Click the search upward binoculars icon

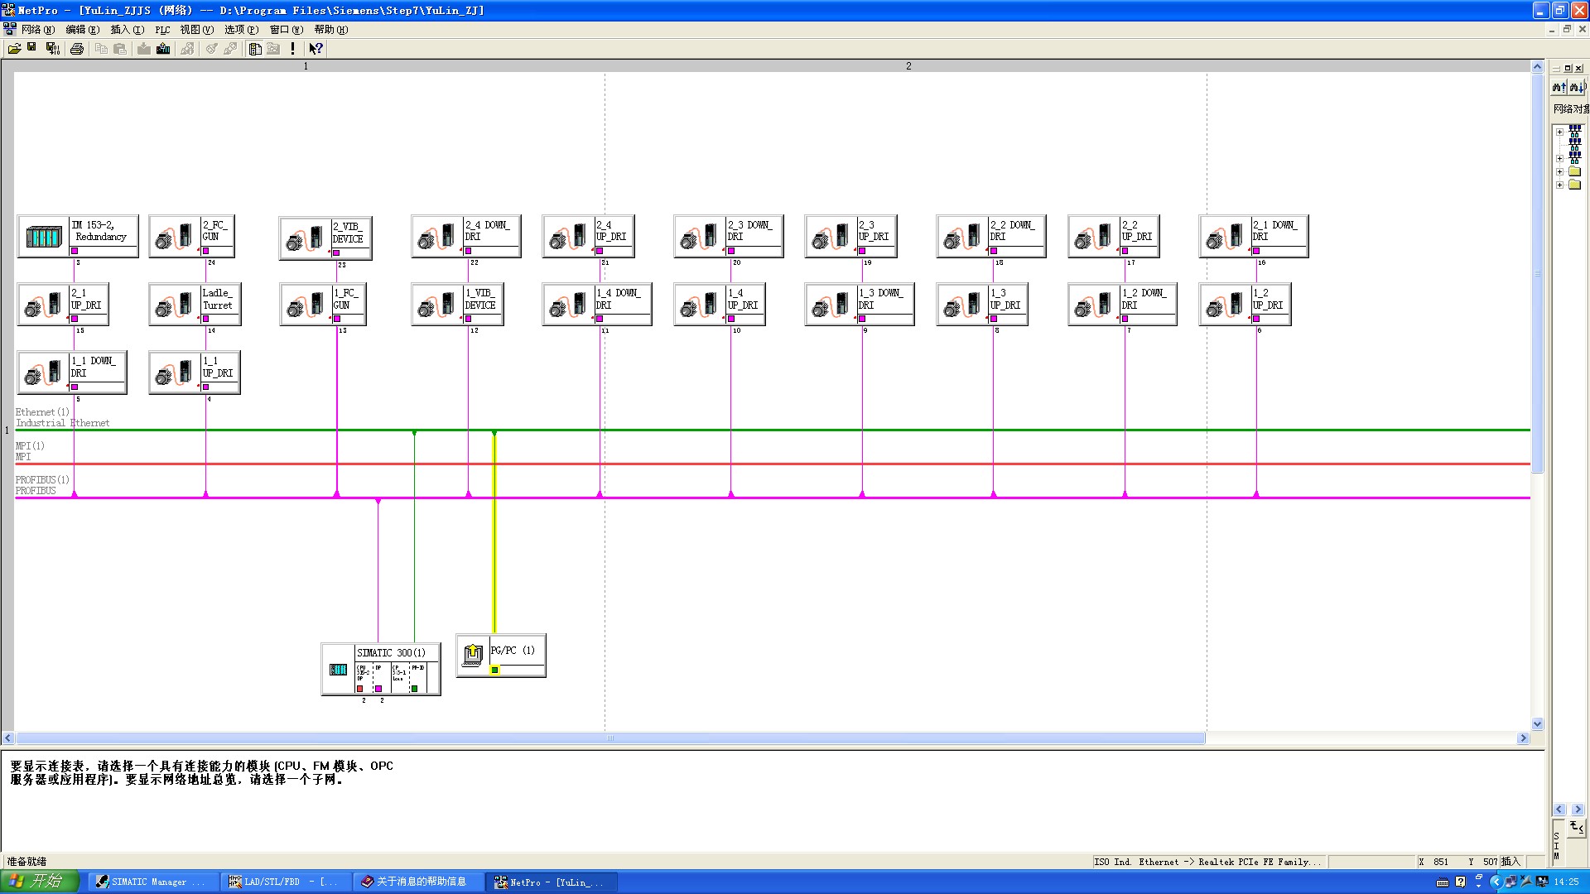pyautogui.click(x=1559, y=87)
